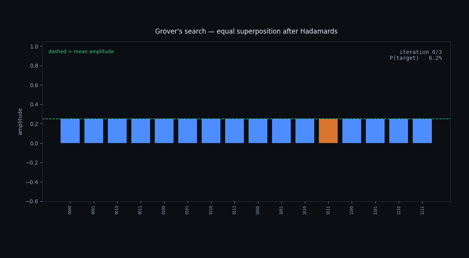The height and width of the screenshot is (258, 469).
Task: Select the bar above label 0001
Action: point(94,131)
